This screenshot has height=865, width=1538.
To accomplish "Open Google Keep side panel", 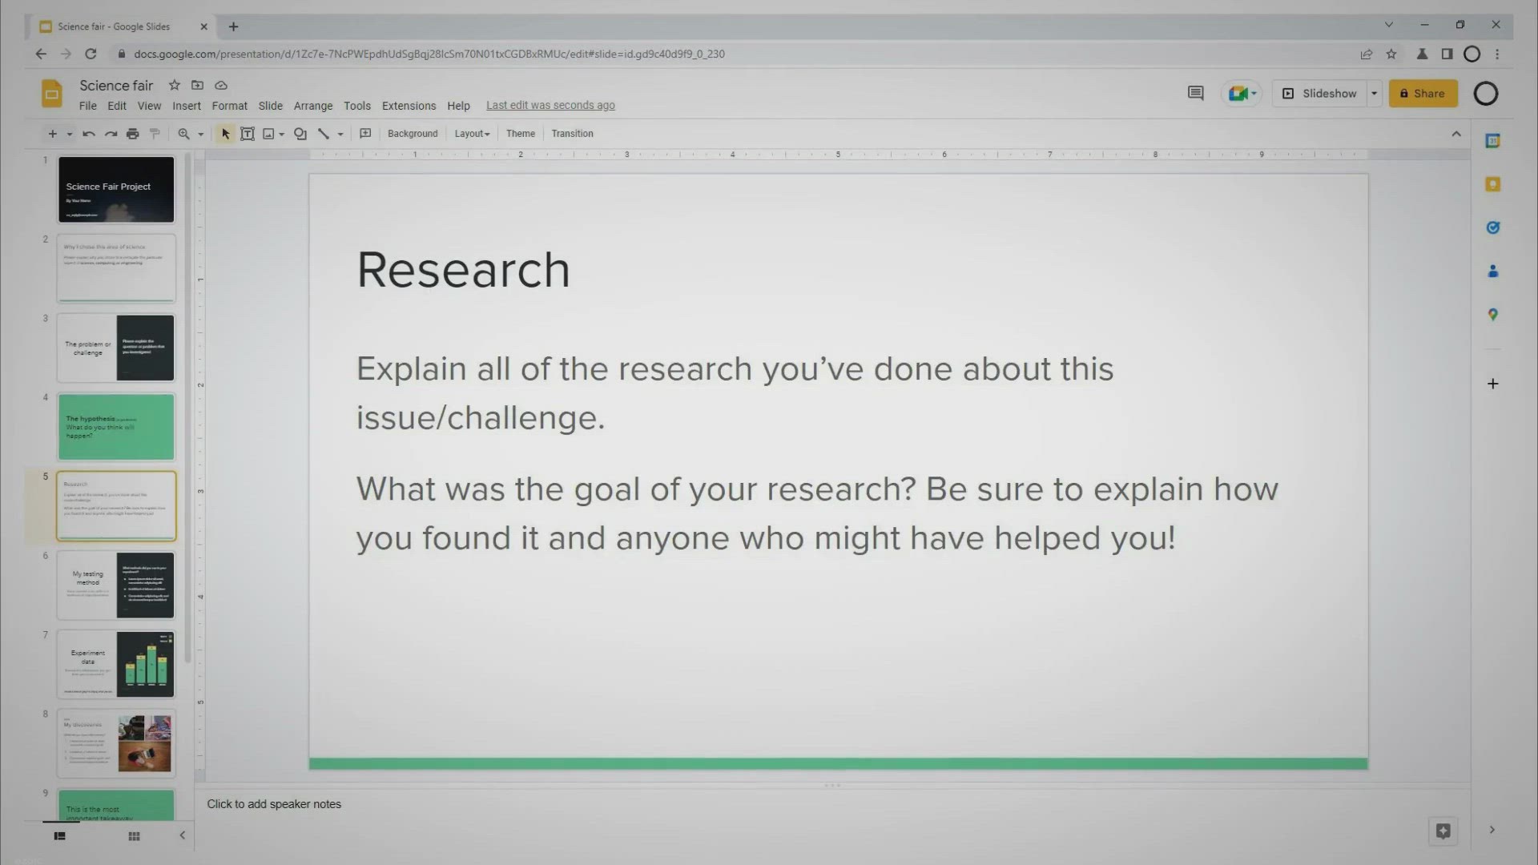I will (x=1492, y=184).
